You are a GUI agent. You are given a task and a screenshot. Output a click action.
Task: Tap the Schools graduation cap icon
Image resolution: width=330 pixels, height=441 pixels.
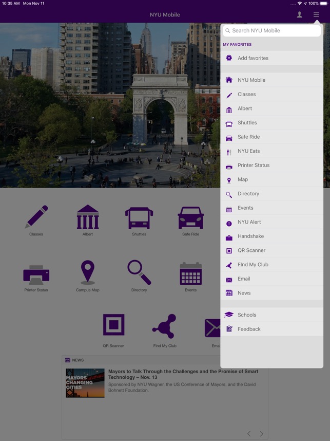tap(229, 315)
